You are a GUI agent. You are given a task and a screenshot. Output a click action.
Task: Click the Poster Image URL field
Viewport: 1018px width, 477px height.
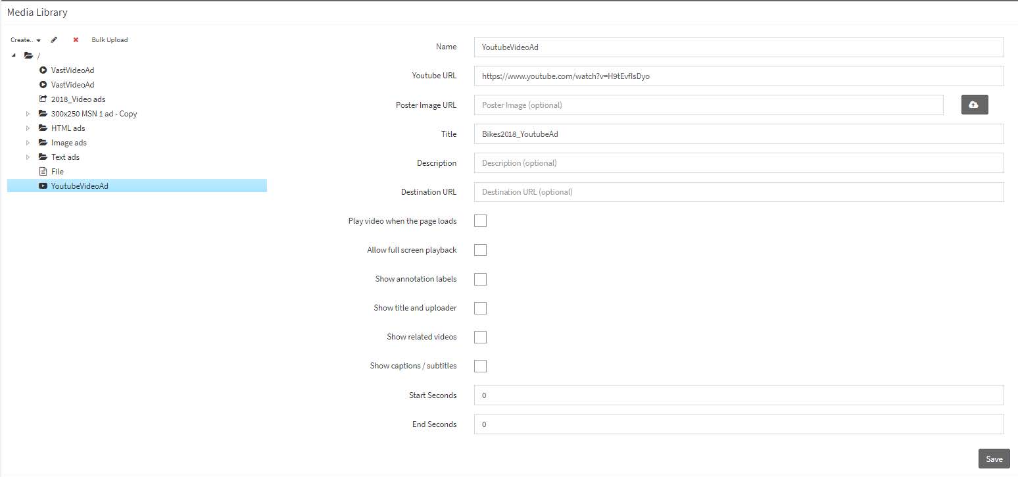point(708,105)
